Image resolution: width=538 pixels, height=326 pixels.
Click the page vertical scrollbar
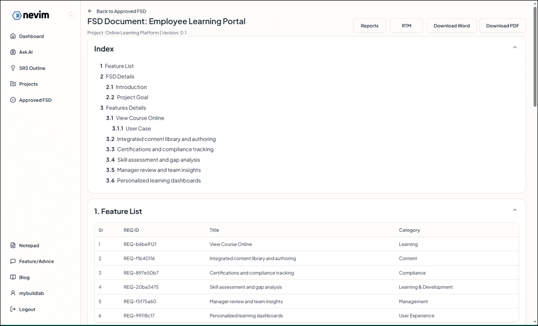[535, 57]
